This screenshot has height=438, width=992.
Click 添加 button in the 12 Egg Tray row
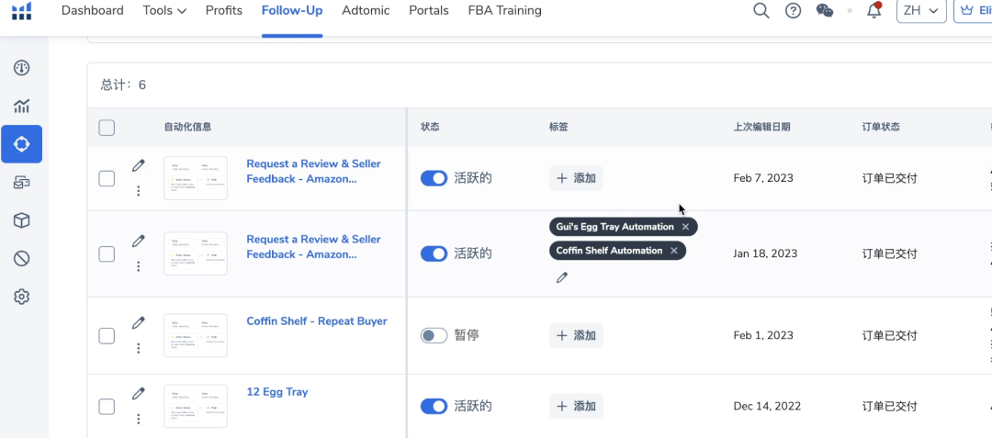pyautogui.click(x=576, y=406)
